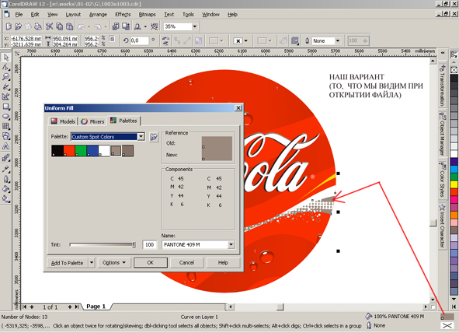Open the Palette Custom Spot Colors dropdown

pos(141,137)
